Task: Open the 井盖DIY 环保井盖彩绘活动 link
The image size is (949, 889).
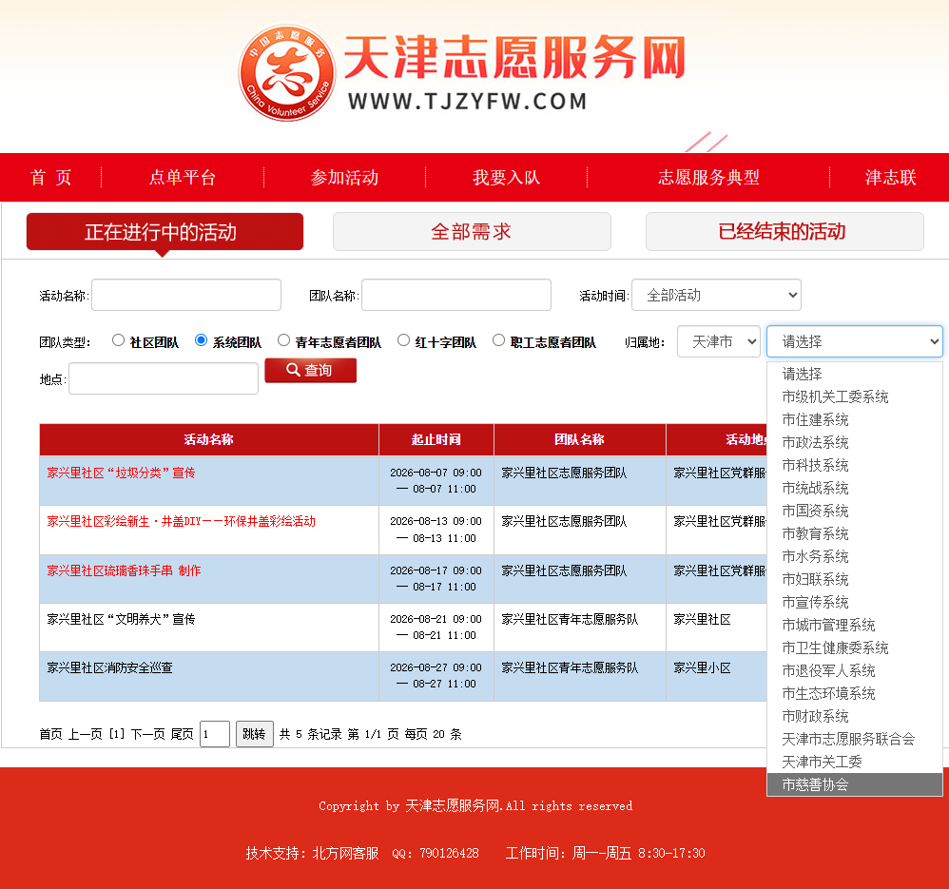Action: click(x=181, y=521)
